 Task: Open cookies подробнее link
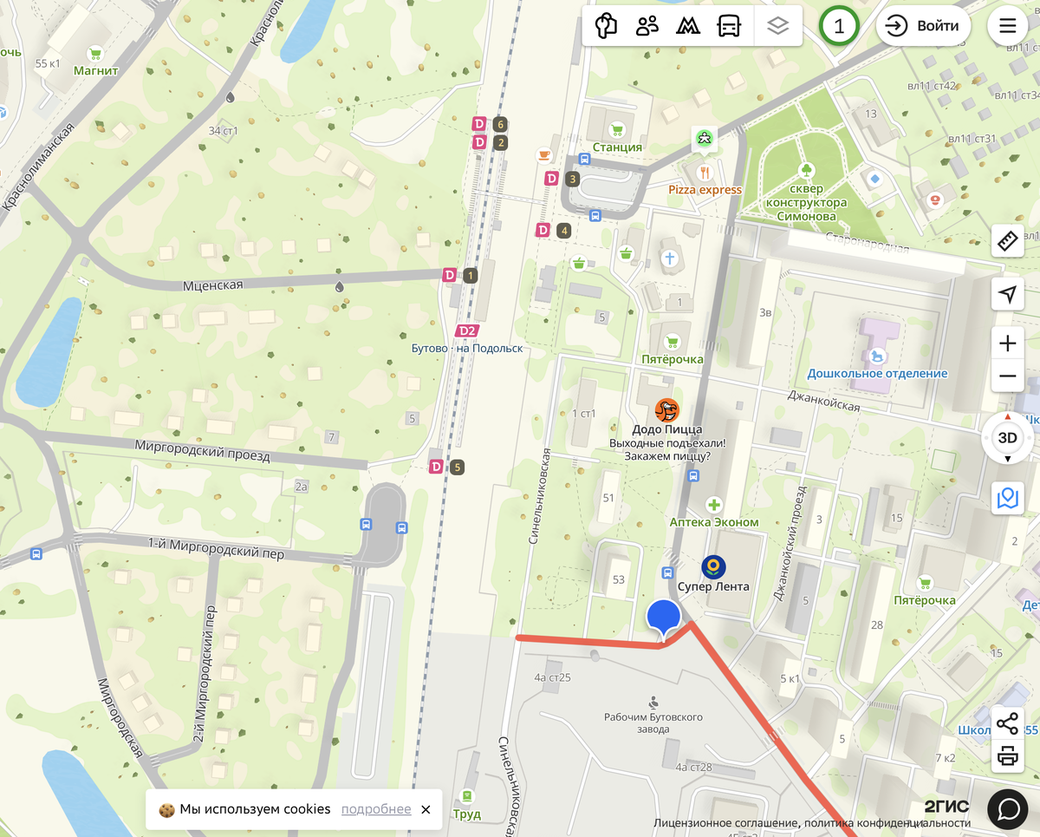[x=376, y=809]
